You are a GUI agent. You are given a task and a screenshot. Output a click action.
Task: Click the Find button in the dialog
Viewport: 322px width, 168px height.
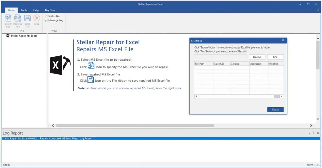tap(275, 57)
